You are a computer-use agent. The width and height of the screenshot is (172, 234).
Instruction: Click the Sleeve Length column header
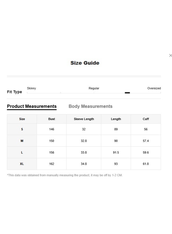[x=84, y=119]
